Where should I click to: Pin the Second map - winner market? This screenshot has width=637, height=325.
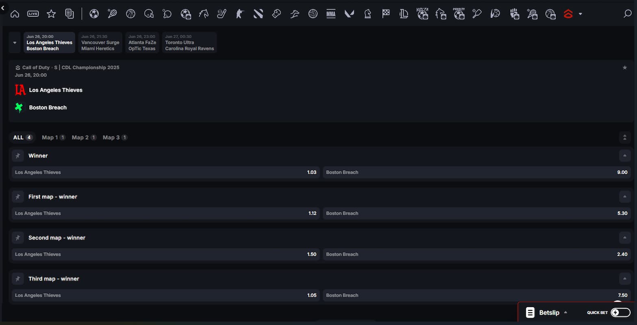click(x=18, y=238)
